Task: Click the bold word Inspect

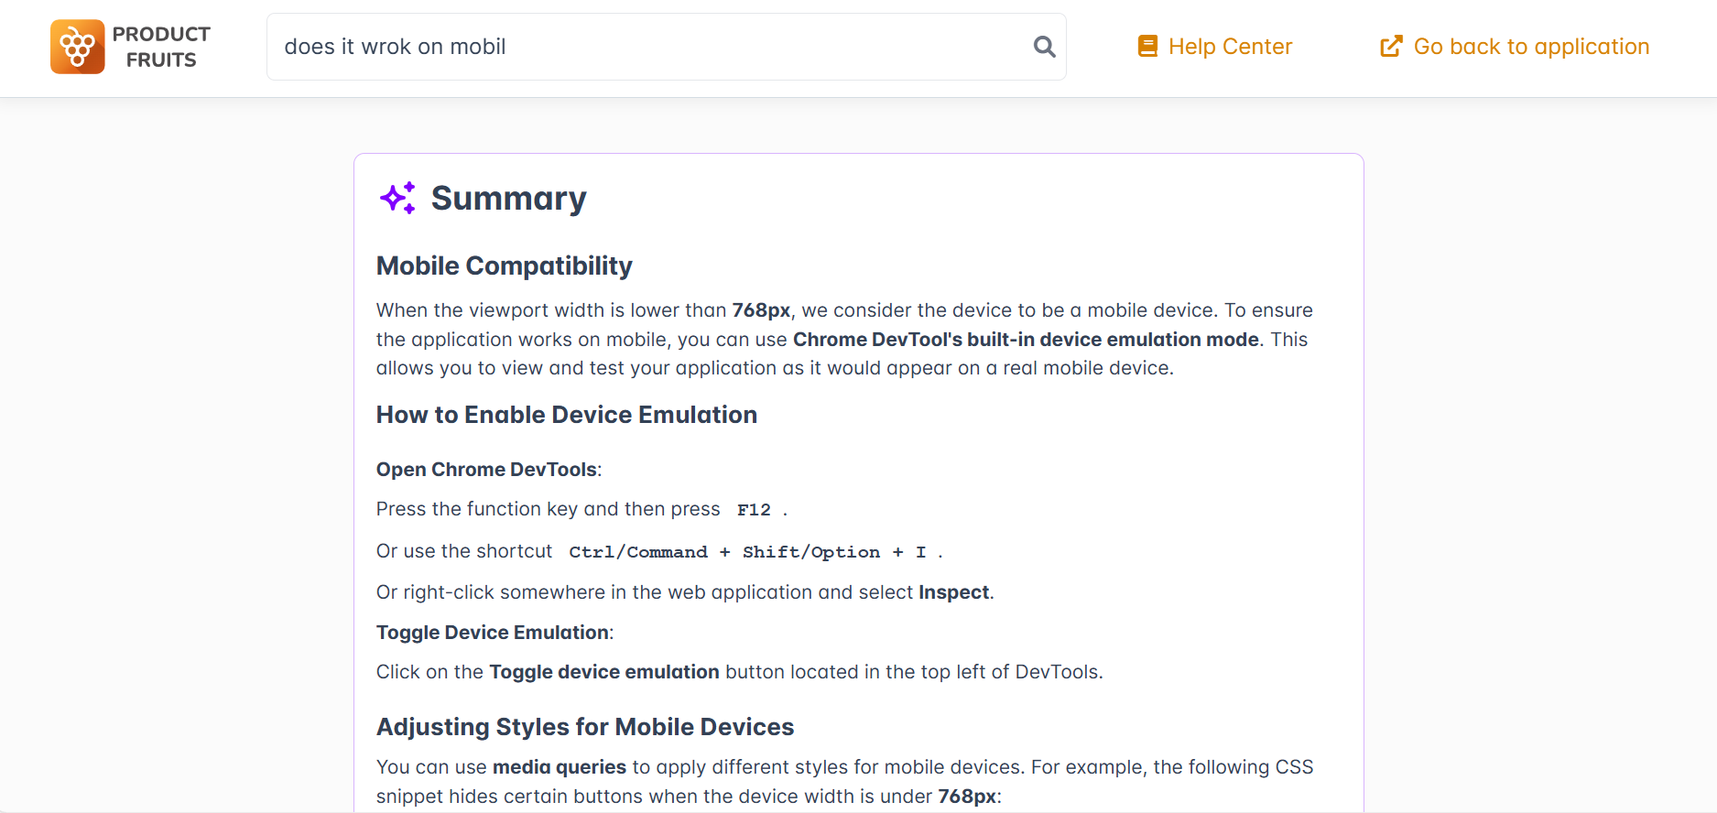Action: tap(953, 592)
